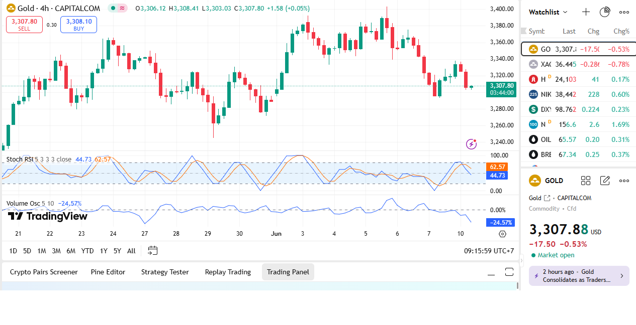
Task: Collapse the right sidebar with the divider arrow
Action: [521, 260]
